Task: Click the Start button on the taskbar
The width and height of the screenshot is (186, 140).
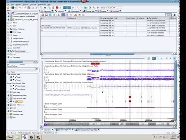Action: (10, 137)
